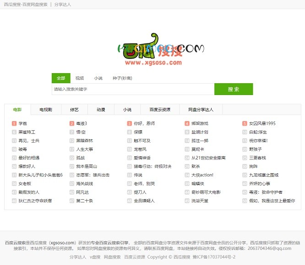Open movie link 爱情神话
This screenshot has height=265, width=305.
[x=142, y=158]
